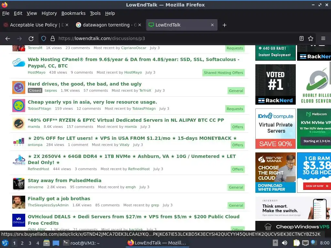331x248 pixels.
Task: Open a new tab with plus button
Action: [224, 25]
